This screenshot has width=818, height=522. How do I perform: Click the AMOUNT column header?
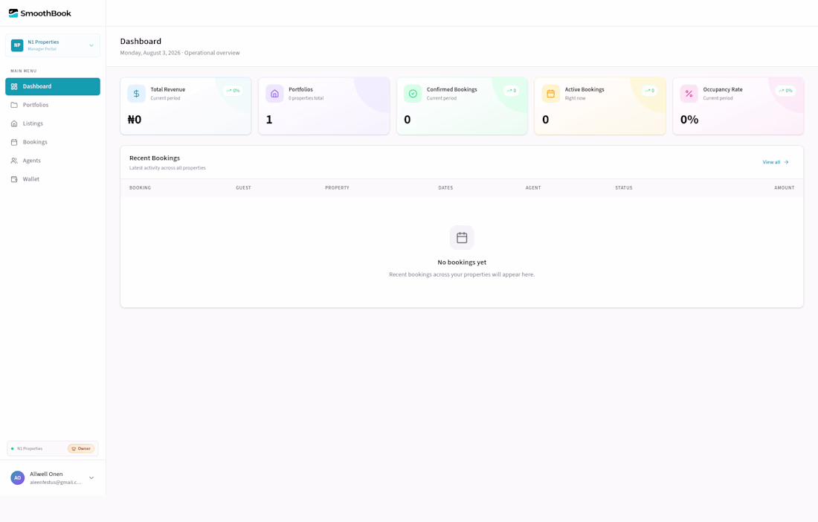[784, 187]
